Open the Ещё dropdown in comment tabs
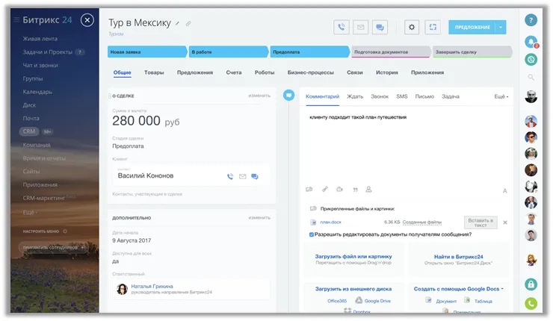The image size is (553, 321). coord(501,97)
